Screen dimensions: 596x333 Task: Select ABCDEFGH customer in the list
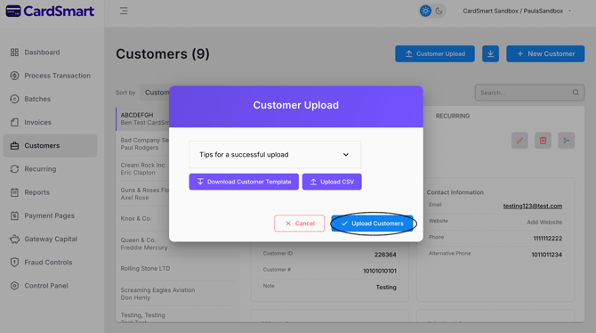(143, 118)
